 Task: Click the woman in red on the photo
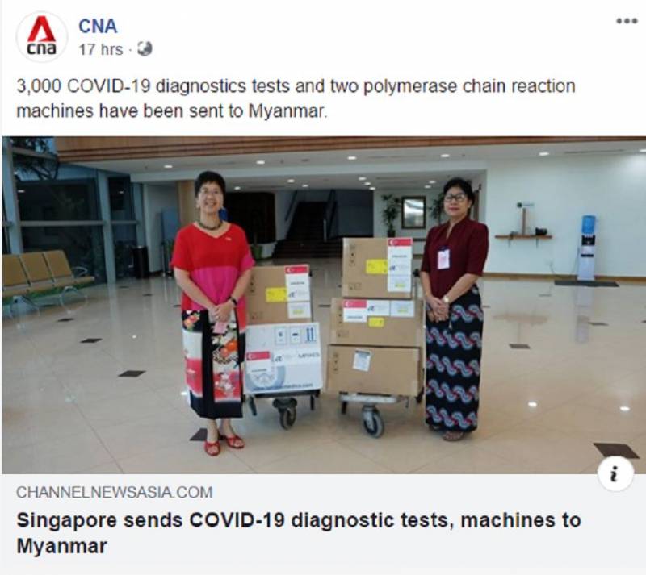[x=212, y=313]
